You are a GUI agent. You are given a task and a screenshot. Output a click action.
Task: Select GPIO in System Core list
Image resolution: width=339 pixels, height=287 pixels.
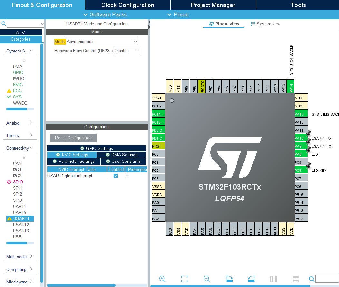18,72
